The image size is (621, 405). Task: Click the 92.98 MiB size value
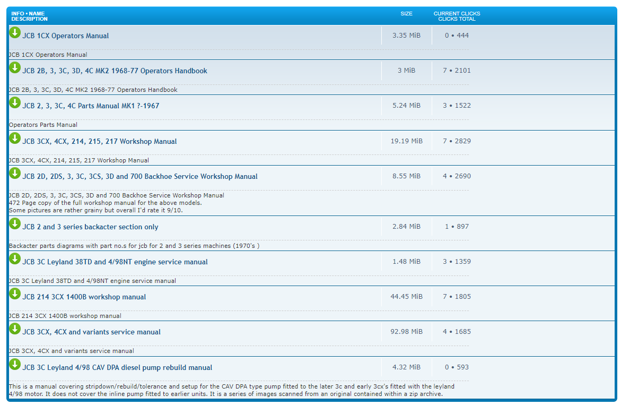pos(406,332)
